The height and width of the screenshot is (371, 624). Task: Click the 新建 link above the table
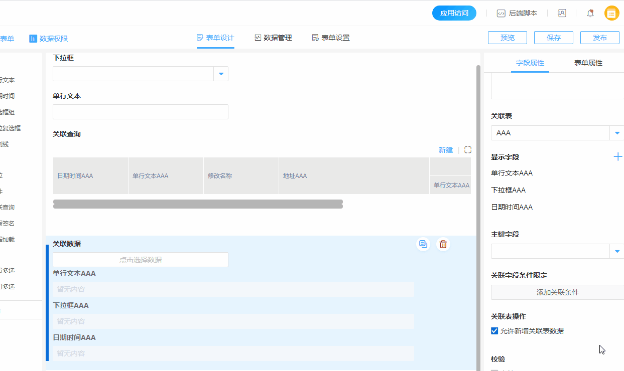pos(445,150)
